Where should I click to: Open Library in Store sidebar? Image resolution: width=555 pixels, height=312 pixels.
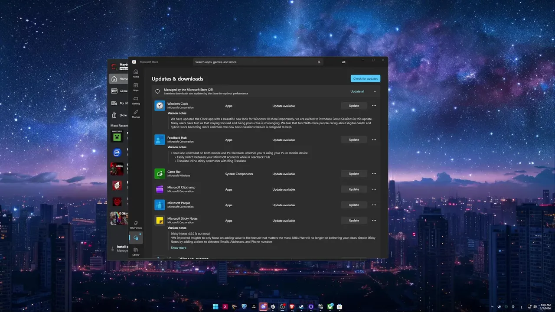[136, 251]
